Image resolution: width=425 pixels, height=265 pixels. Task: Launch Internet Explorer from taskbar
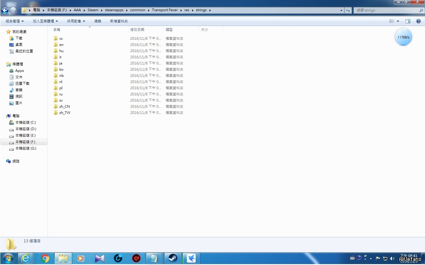[x=26, y=259]
